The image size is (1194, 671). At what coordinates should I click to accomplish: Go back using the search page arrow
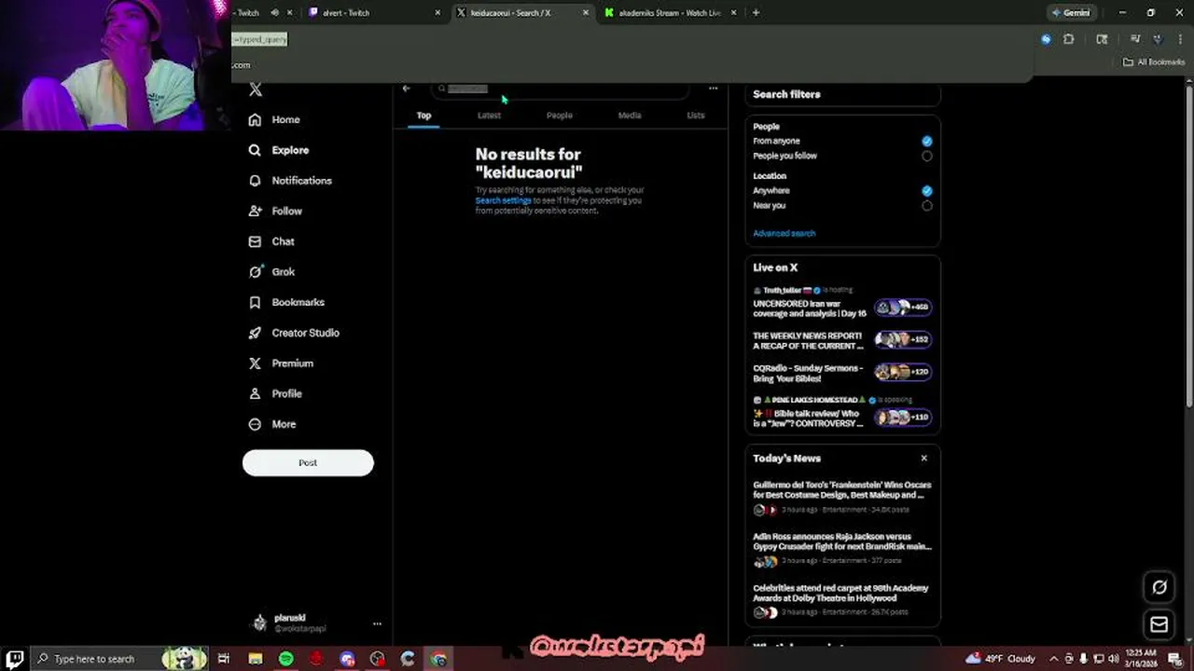point(406,89)
